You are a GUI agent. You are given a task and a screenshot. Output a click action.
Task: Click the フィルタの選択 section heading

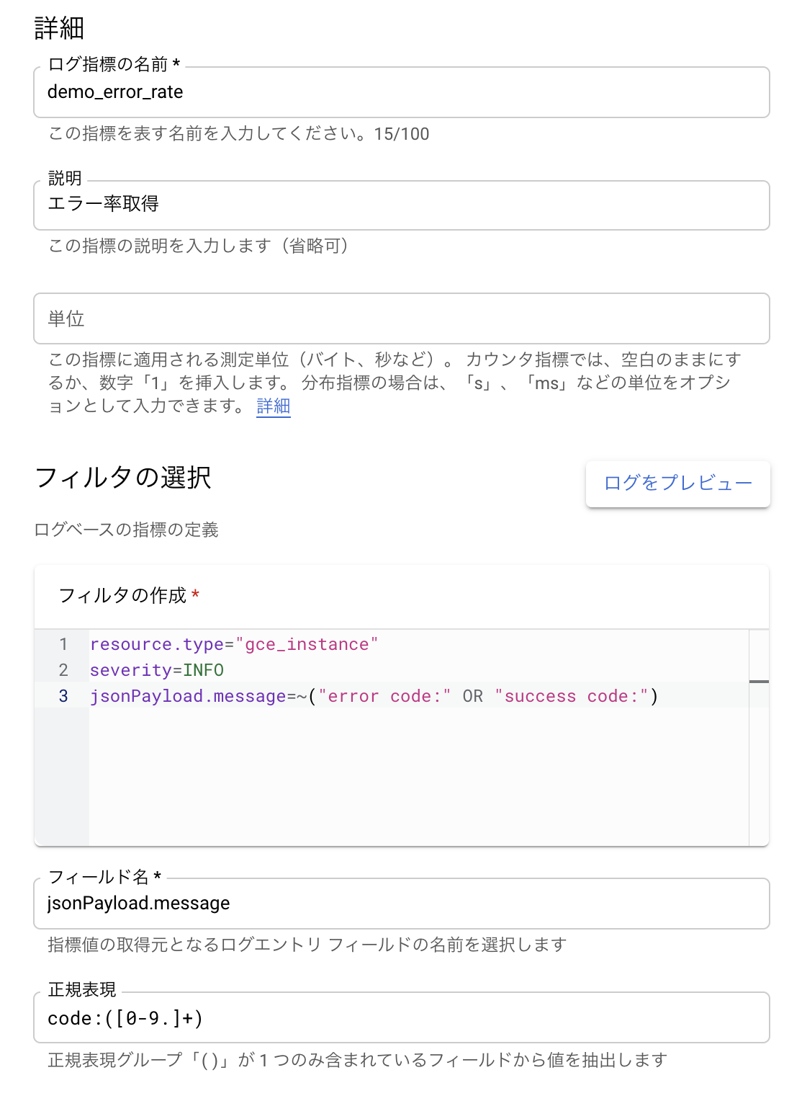[x=123, y=477]
